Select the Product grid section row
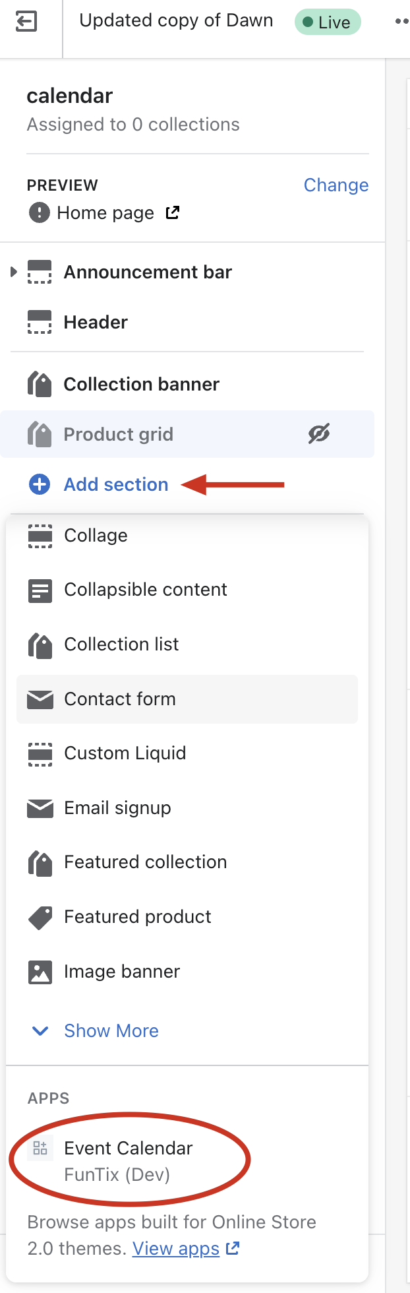 (187, 434)
